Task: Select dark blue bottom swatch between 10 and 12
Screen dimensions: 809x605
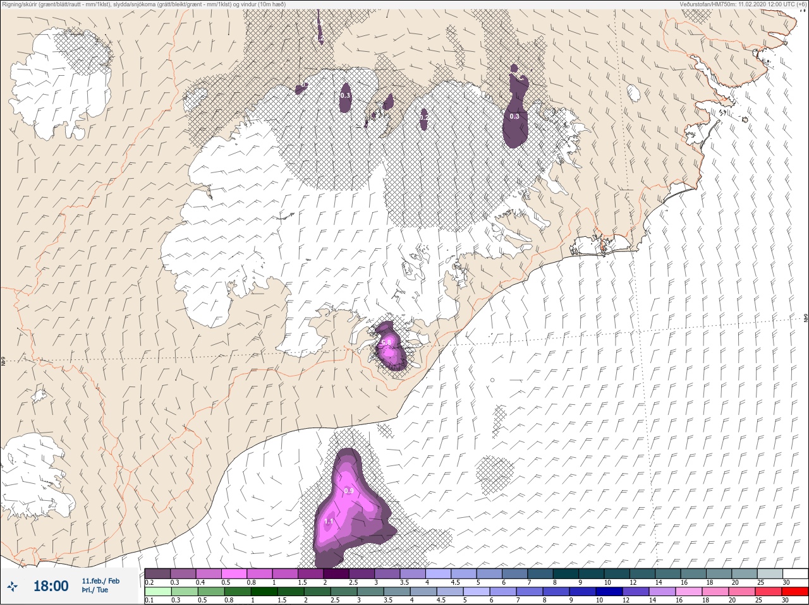Action: [609, 592]
